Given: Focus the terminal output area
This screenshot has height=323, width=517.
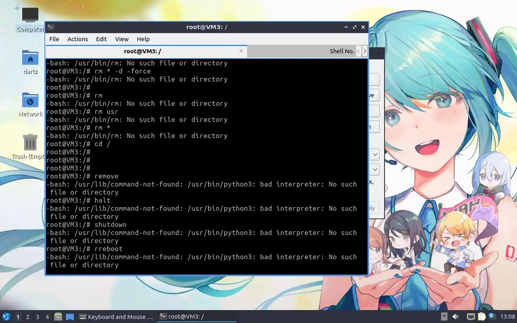Looking at the screenshot, I should coord(206,166).
